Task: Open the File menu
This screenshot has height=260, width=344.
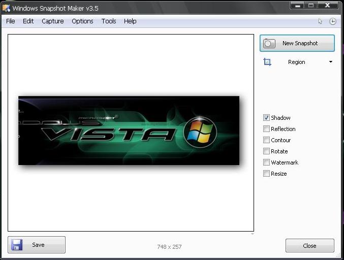Action: click(11, 21)
